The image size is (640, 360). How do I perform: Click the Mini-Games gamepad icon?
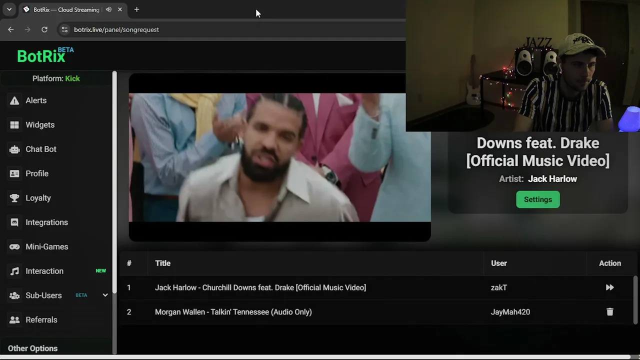click(x=14, y=246)
